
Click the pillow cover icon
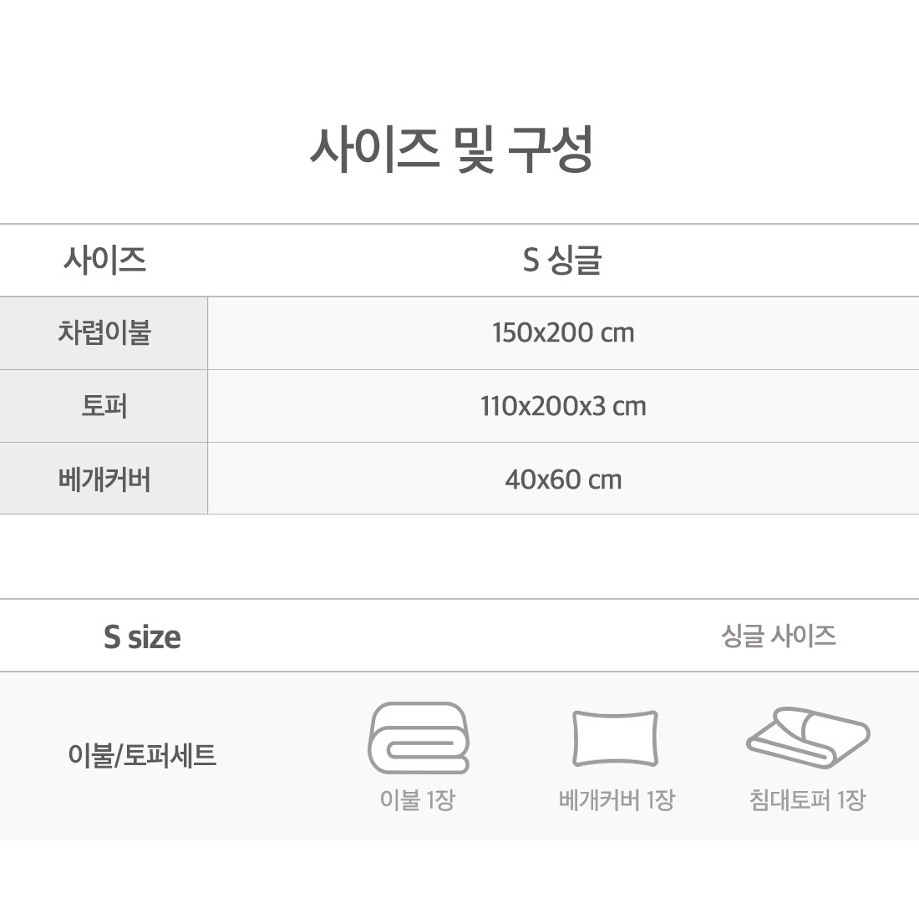pyautogui.click(x=615, y=738)
